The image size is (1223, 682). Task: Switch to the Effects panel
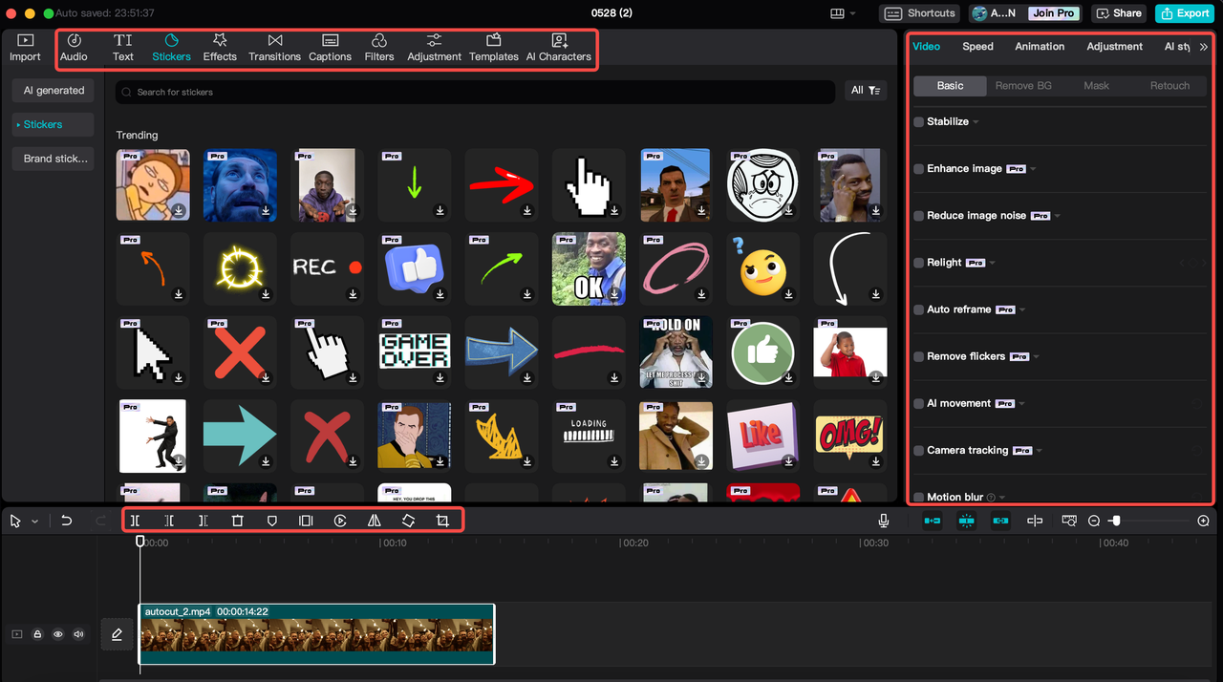220,48
